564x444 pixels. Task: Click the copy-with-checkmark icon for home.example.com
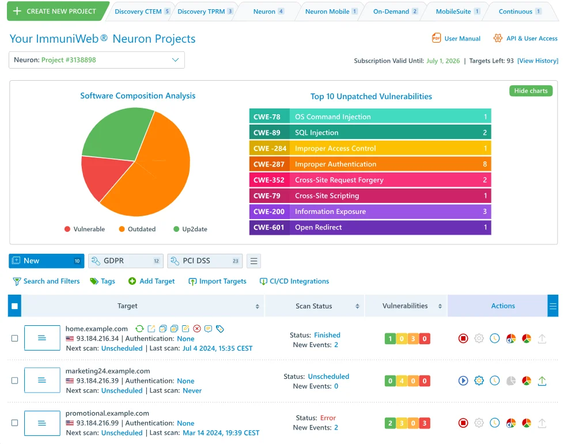pos(163,329)
